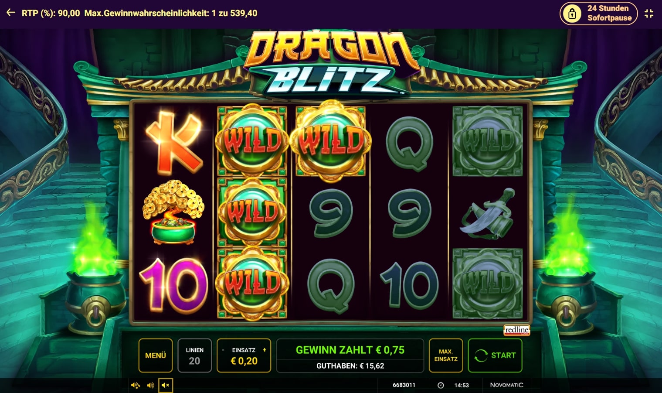
Task: Click the Novomatic logo
Action: point(506,385)
